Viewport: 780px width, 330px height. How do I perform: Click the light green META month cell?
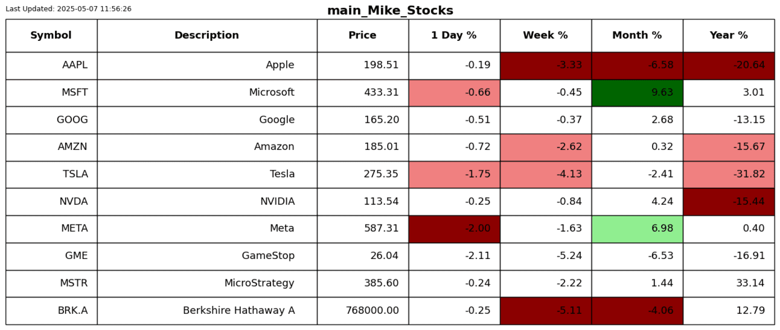(637, 229)
